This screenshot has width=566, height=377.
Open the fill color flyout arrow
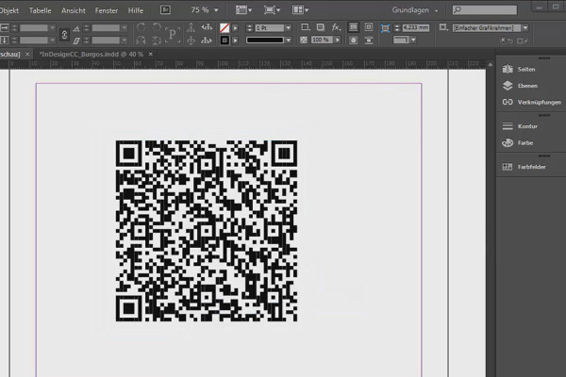235,27
